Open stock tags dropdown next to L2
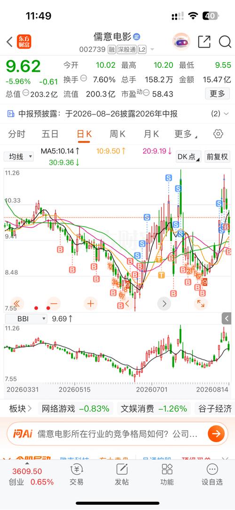 pyautogui.click(x=152, y=50)
